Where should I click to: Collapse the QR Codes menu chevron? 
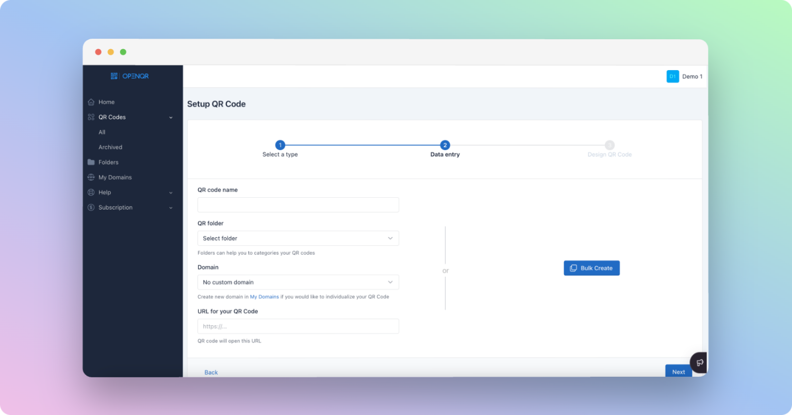tap(171, 118)
